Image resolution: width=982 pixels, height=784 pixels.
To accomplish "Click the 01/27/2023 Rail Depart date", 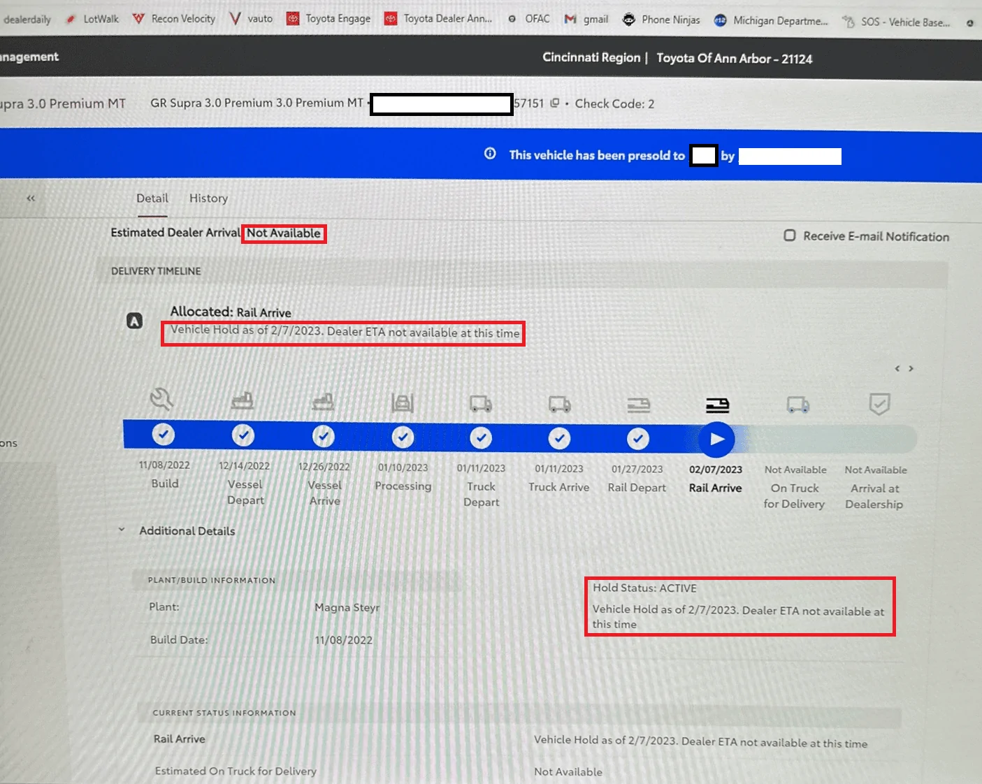I will pos(637,469).
